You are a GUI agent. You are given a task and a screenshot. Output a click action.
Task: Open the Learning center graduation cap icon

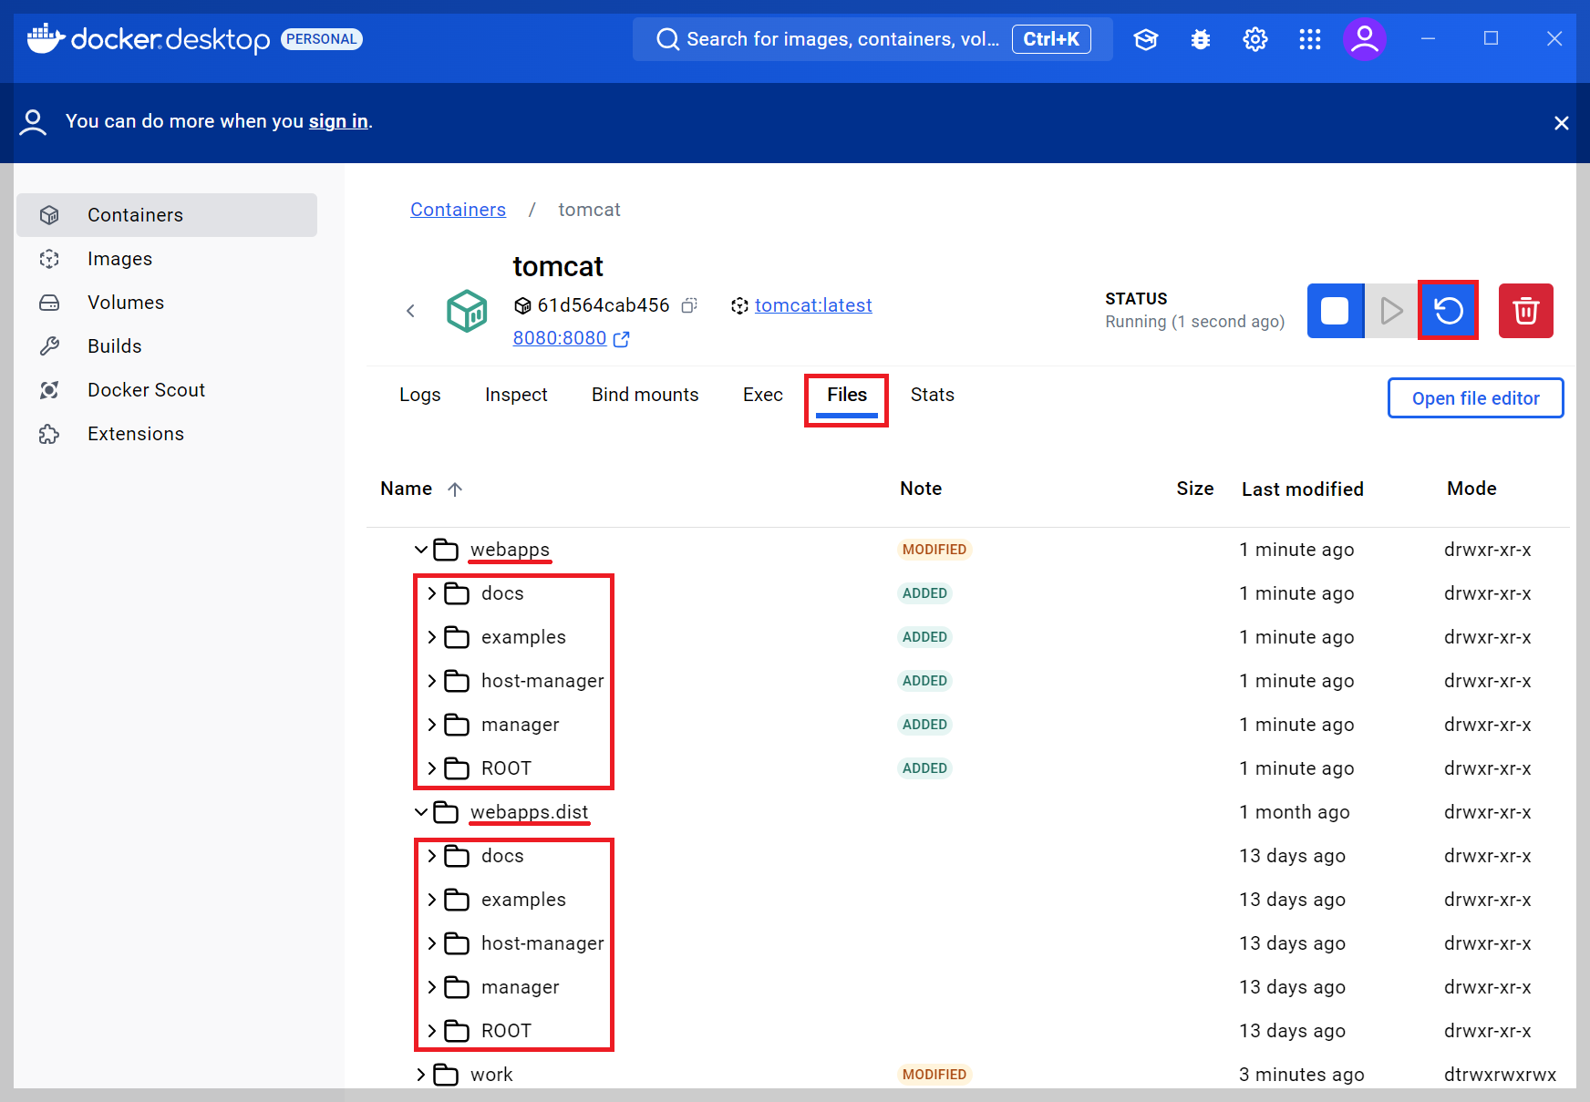point(1146,39)
